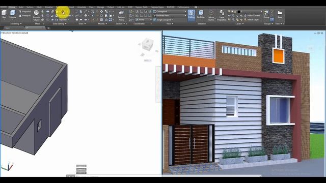
Task: Open the Section Plane tool
Action: click(x=121, y=16)
